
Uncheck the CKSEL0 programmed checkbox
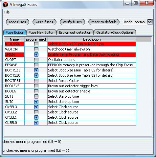36,123
